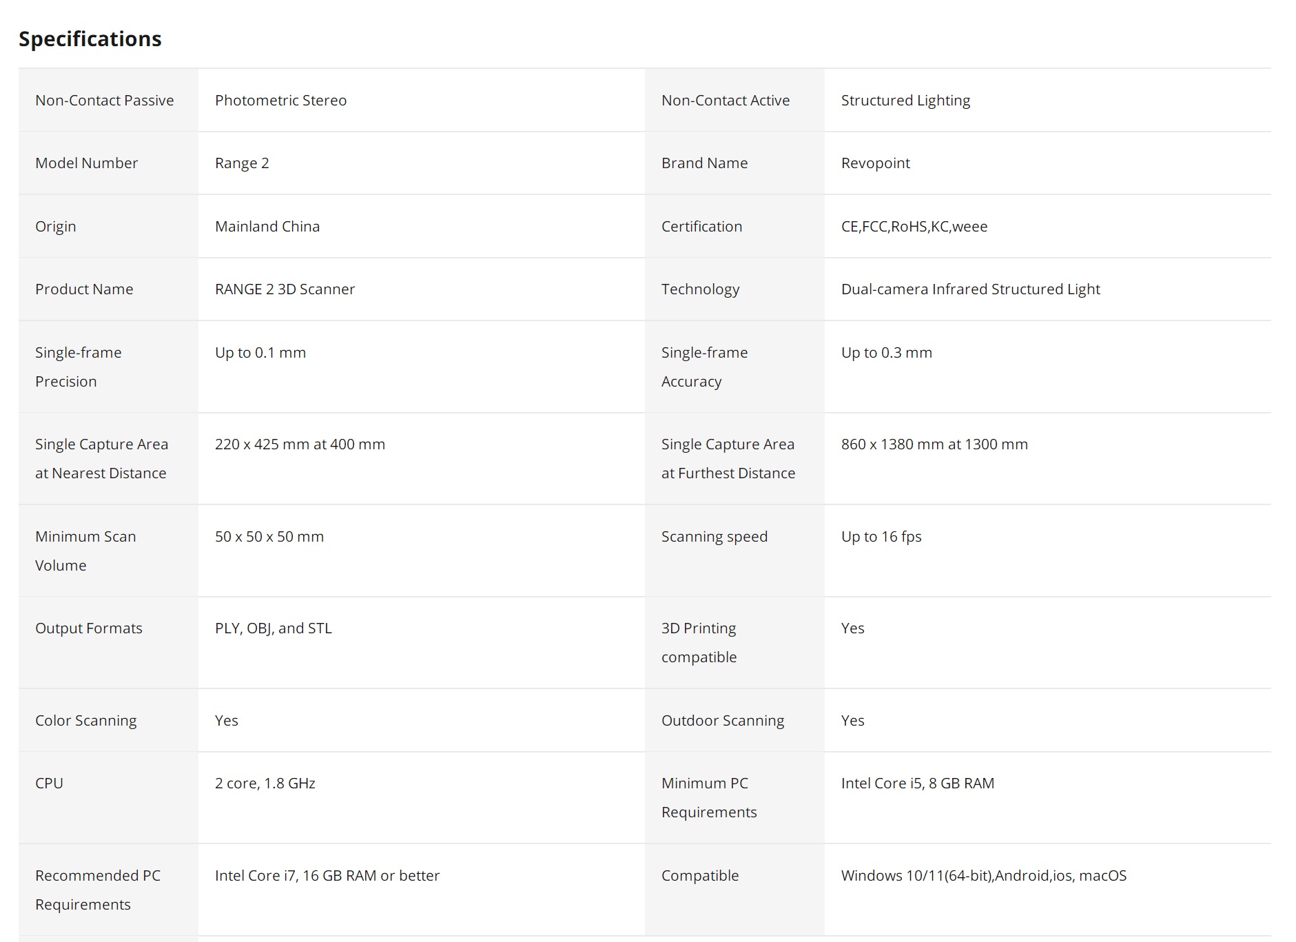The image size is (1296, 942).
Task: Select 220 x 425 mm capture area
Action: click(300, 444)
